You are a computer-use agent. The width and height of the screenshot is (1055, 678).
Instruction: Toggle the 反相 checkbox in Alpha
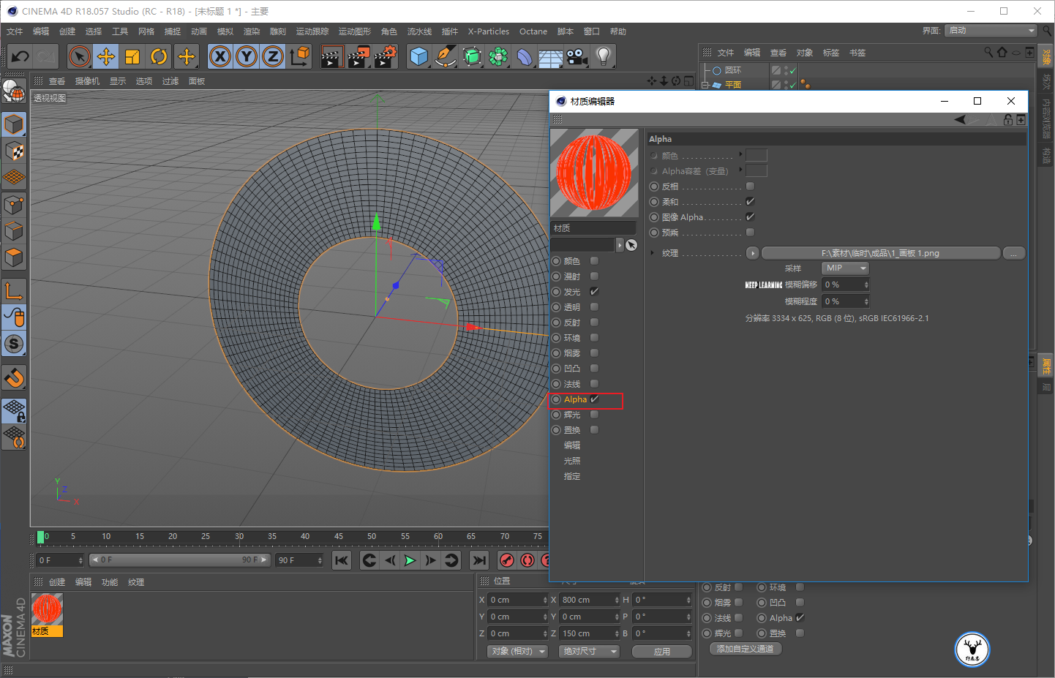[x=750, y=187]
